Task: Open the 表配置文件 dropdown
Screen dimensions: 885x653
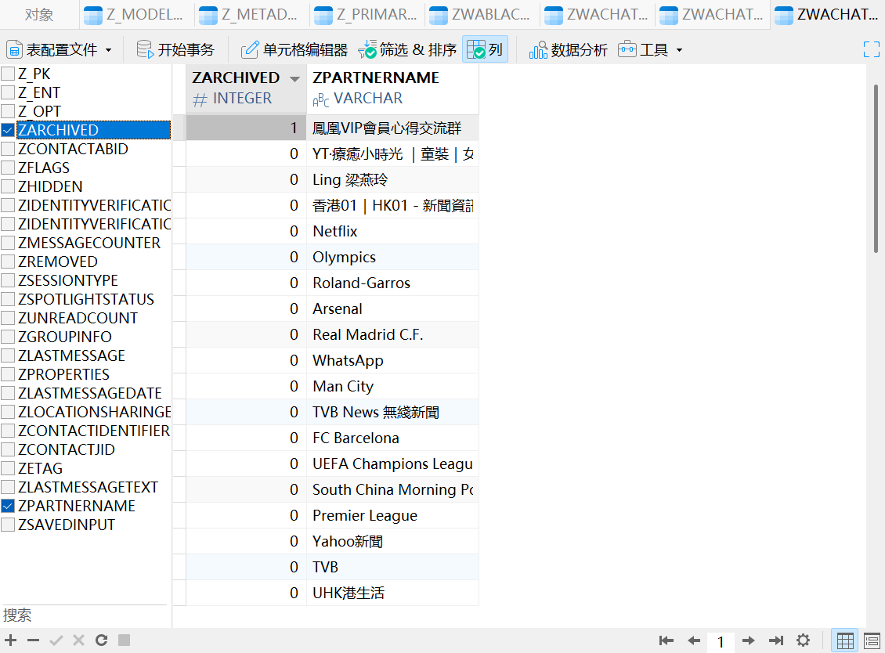Action: pos(60,49)
